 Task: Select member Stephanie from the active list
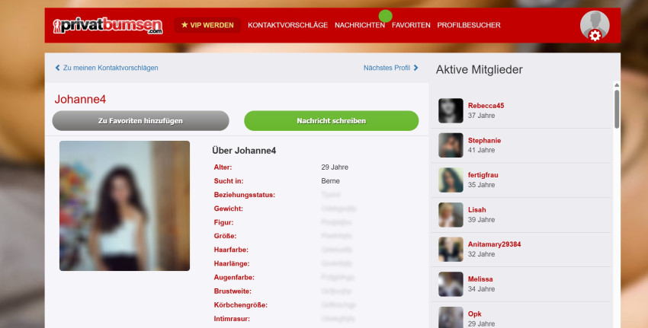(x=484, y=141)
